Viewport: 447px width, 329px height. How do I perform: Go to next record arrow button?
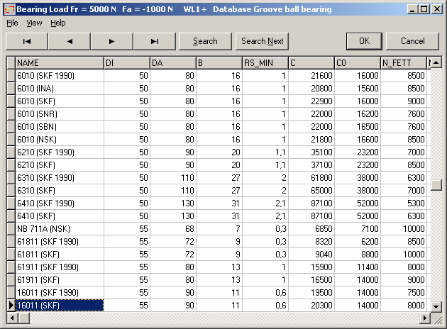(111, 41)
